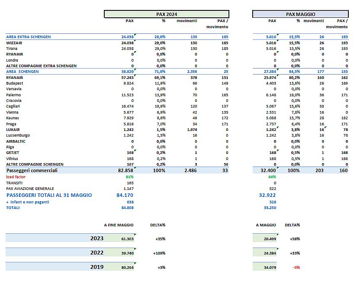Select the 33.250 May TOTALI value

pyautogui.click(x=270, y=208)
